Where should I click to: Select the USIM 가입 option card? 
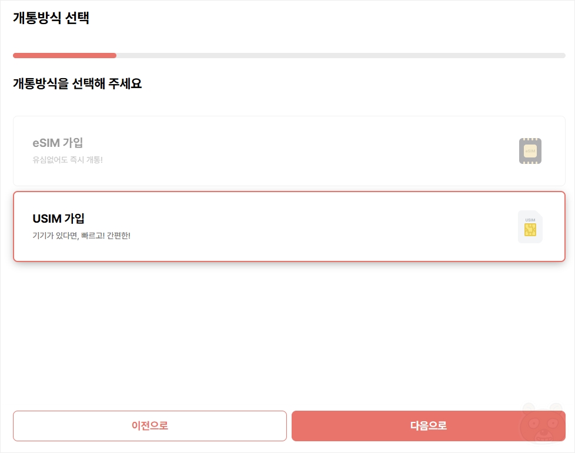[x=289, y=227]
